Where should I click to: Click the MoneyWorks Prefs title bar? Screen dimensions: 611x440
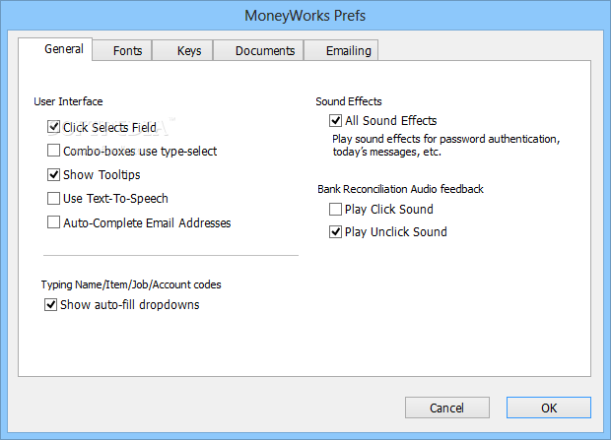point(305,16)
